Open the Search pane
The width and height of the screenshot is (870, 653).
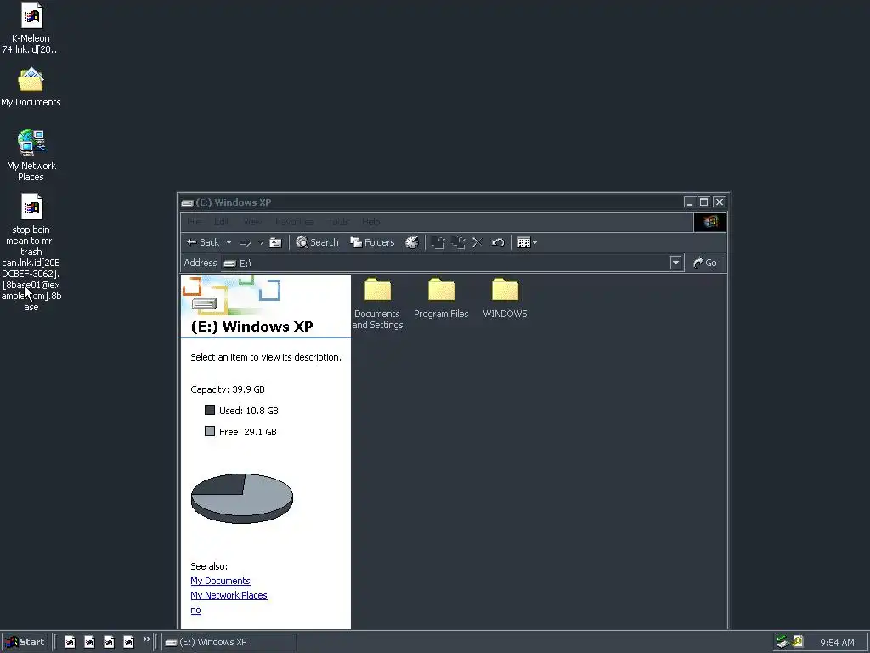[317, 242]
